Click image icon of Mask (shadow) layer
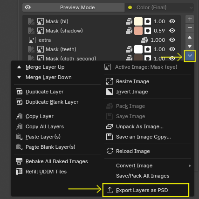The height and width of the screenshot is (199, 199). [41, 31]
